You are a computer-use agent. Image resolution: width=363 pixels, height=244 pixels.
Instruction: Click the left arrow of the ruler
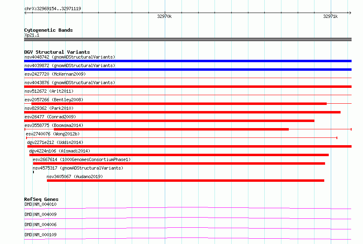25,13
